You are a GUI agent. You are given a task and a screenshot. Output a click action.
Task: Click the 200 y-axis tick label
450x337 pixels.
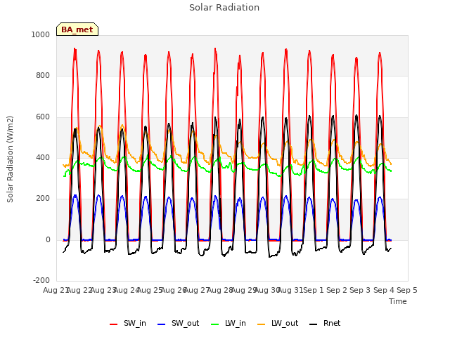[43, 198]
